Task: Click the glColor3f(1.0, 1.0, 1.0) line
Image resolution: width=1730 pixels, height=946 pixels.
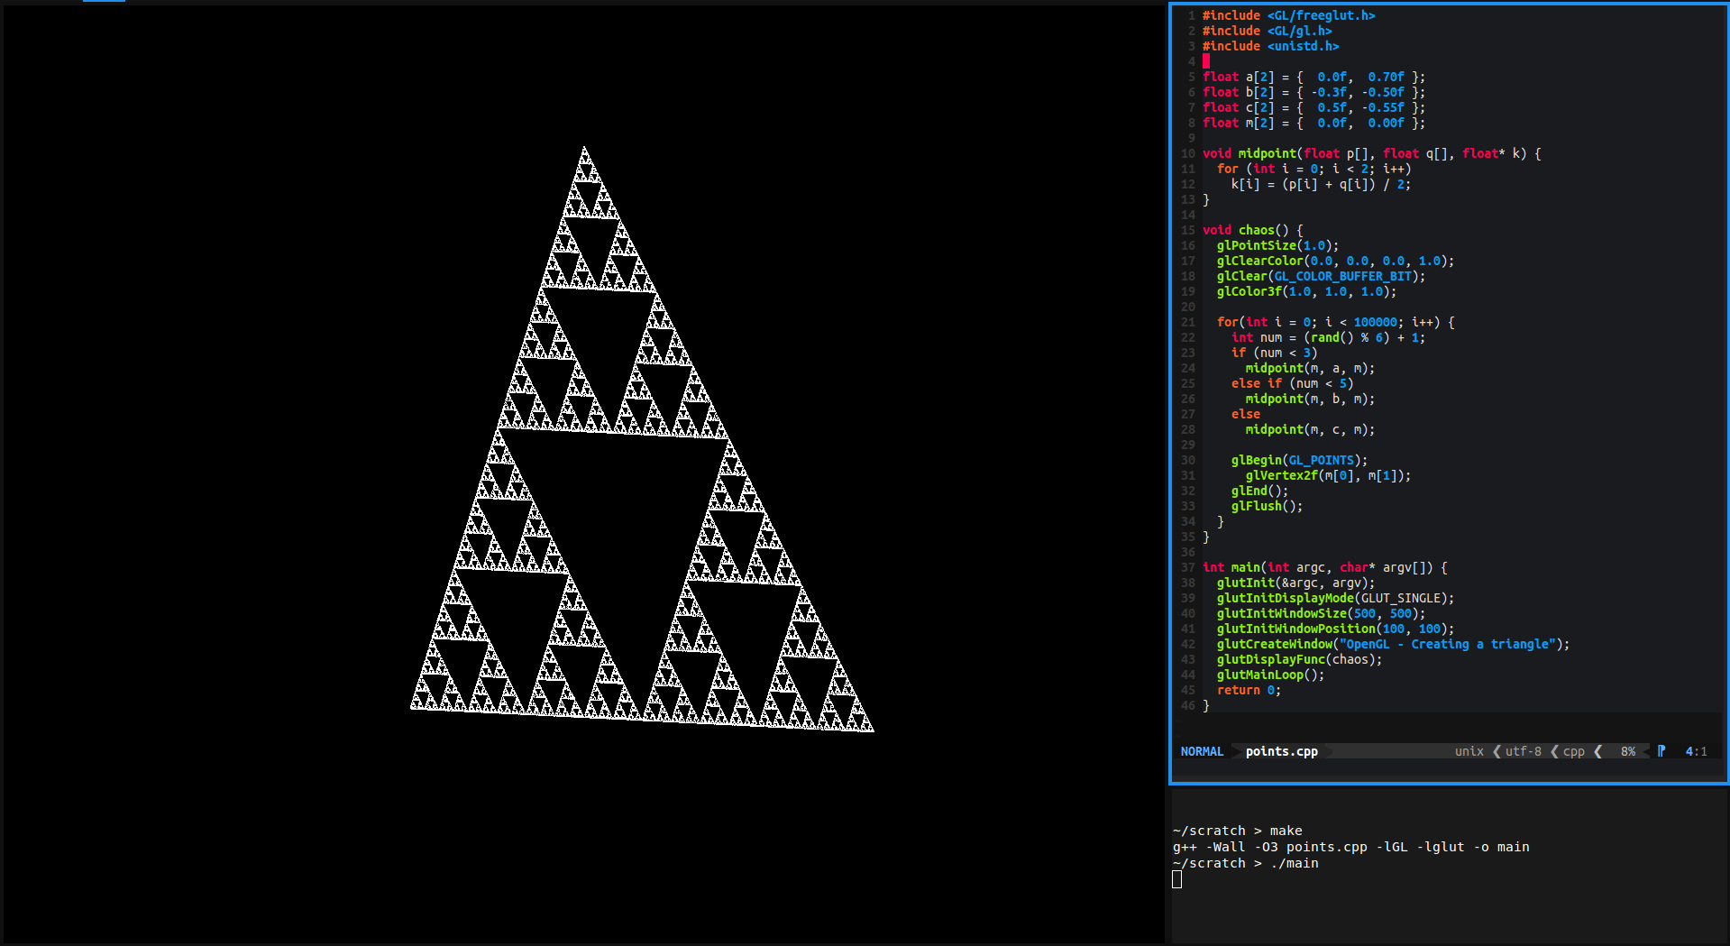Action: pyautogui.click(x=1306, y=291)
